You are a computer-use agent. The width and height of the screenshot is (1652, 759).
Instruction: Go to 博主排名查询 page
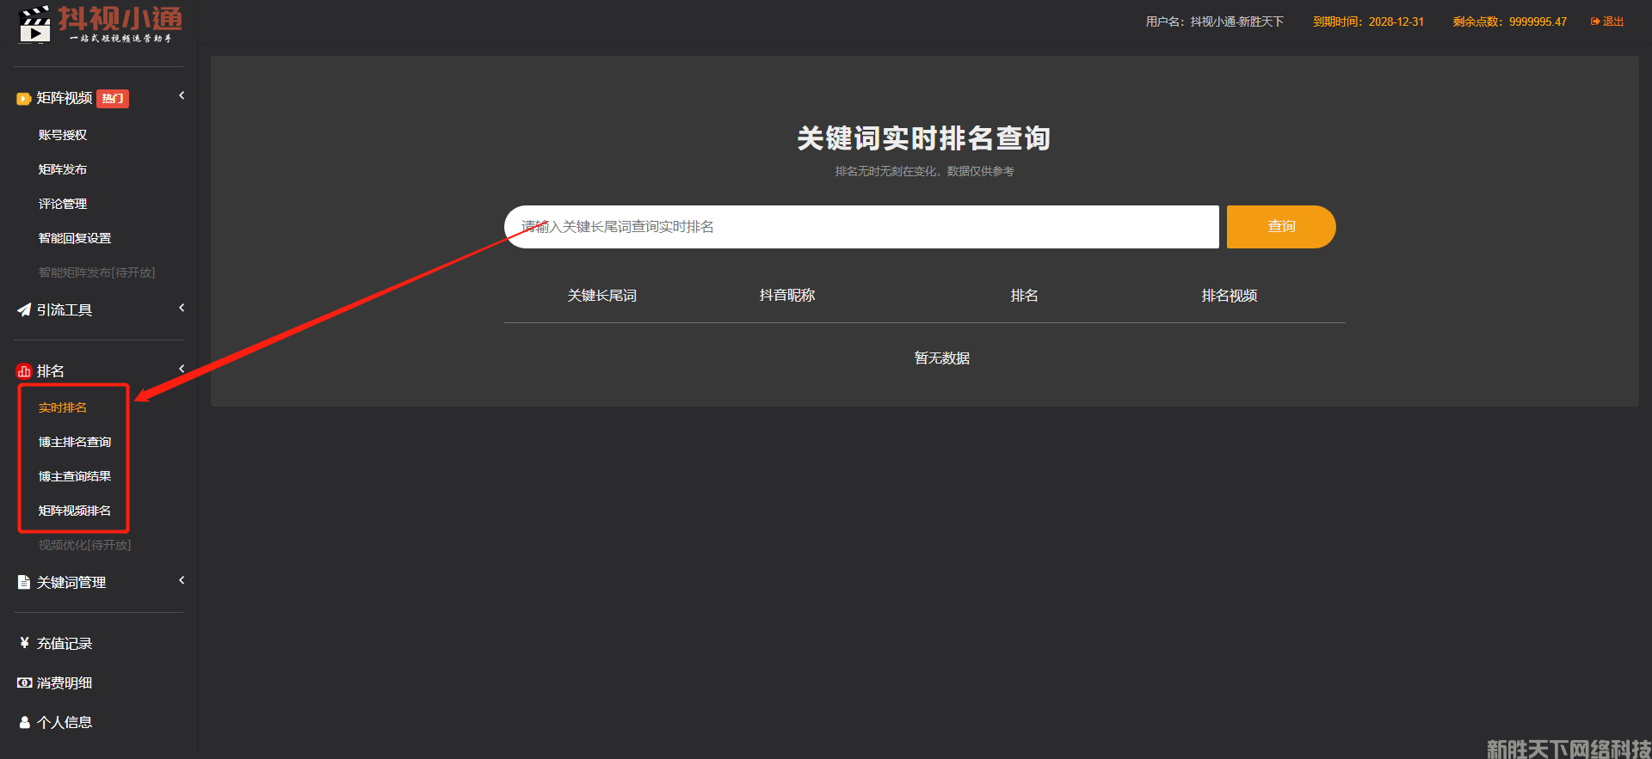[x=75, y=442]
